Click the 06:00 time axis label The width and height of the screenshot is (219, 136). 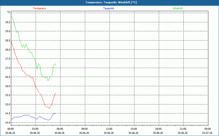point(60,129)
